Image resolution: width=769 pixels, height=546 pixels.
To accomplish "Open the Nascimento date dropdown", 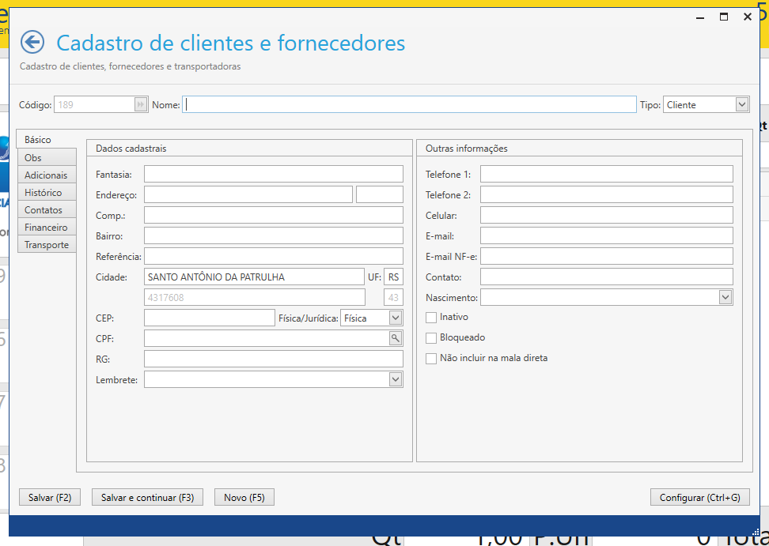I will tap(725, 297).
